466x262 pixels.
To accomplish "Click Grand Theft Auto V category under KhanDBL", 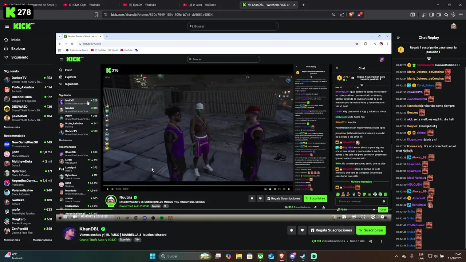I will click(98, 240).
